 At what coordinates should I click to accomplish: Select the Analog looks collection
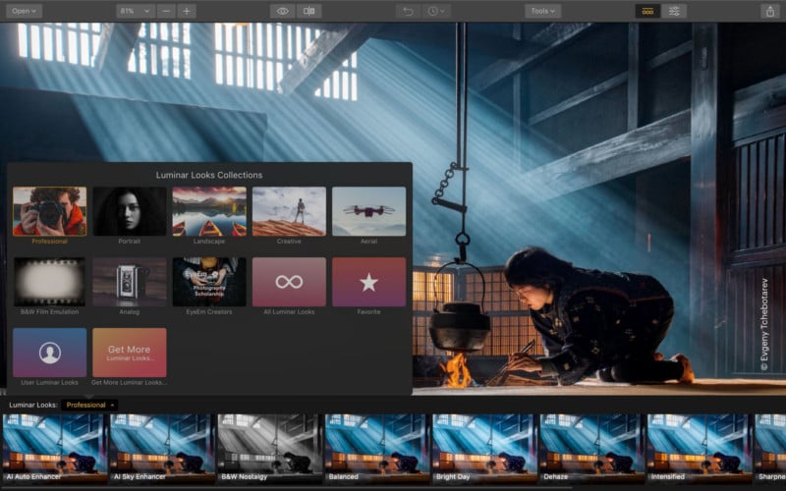tap(130, 282)
